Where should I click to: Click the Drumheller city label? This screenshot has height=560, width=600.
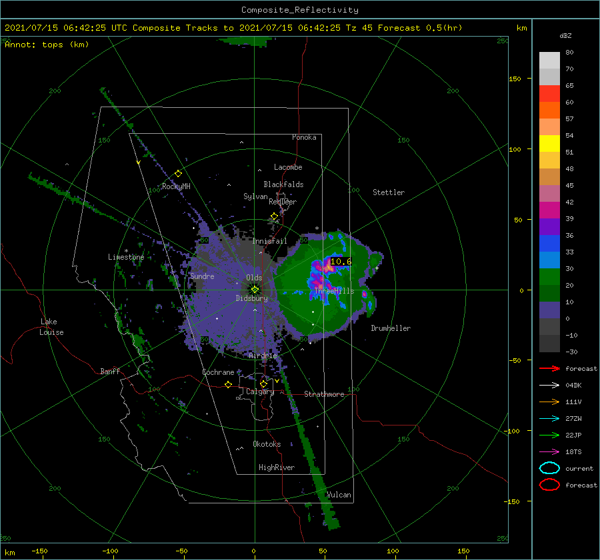pyautogui.click(x=391, y=328)
